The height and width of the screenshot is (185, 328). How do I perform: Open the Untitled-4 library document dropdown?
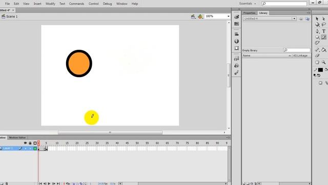click(294, 18)
